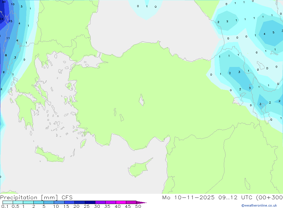Click the '11' precipitation value on map

point(8,38)
